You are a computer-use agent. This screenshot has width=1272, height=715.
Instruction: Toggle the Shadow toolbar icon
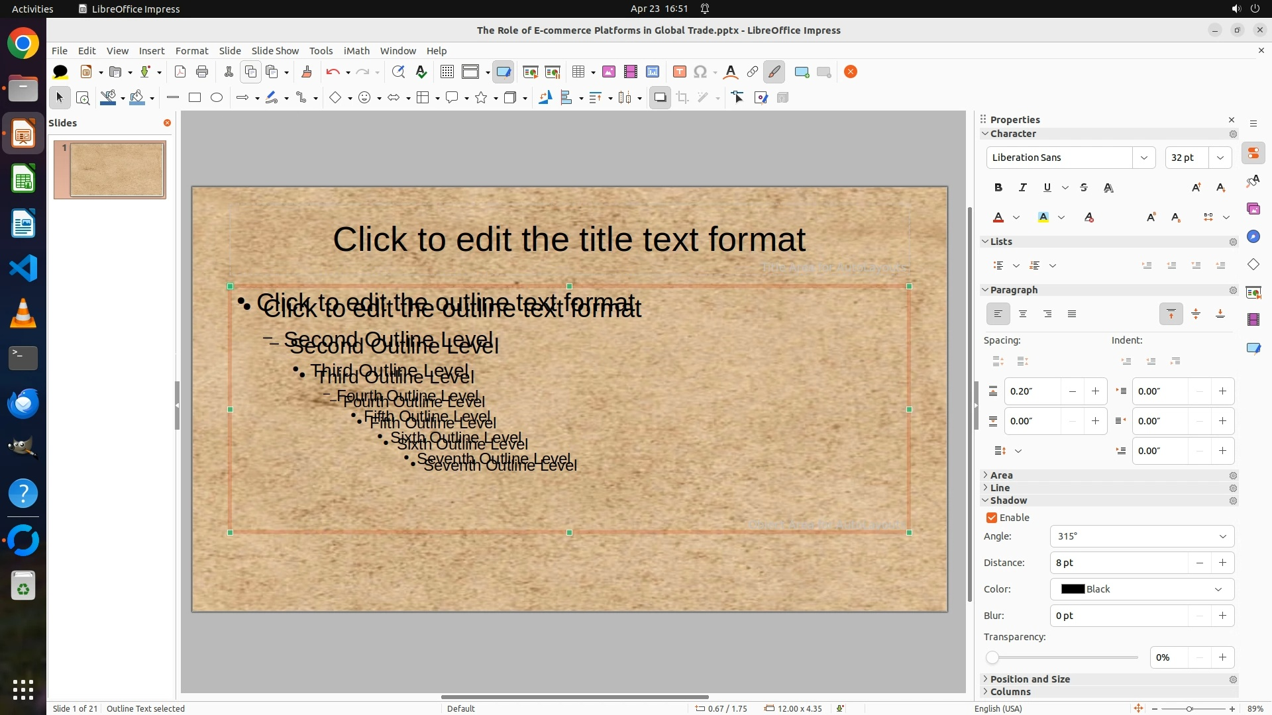tap(660, 97)
